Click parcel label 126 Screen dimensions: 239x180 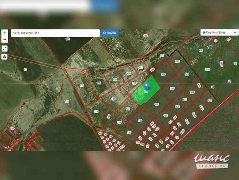115,79
